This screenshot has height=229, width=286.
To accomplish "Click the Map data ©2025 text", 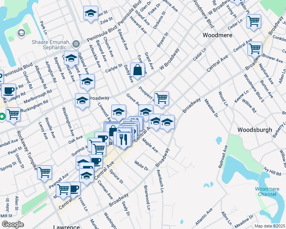I will (270, 226).
